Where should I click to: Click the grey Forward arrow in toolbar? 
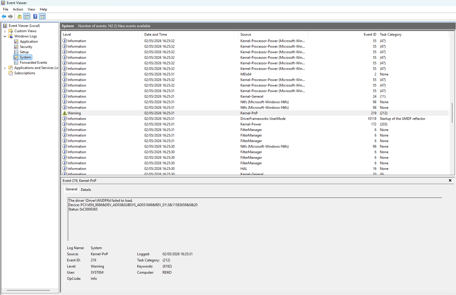(11, 16)
